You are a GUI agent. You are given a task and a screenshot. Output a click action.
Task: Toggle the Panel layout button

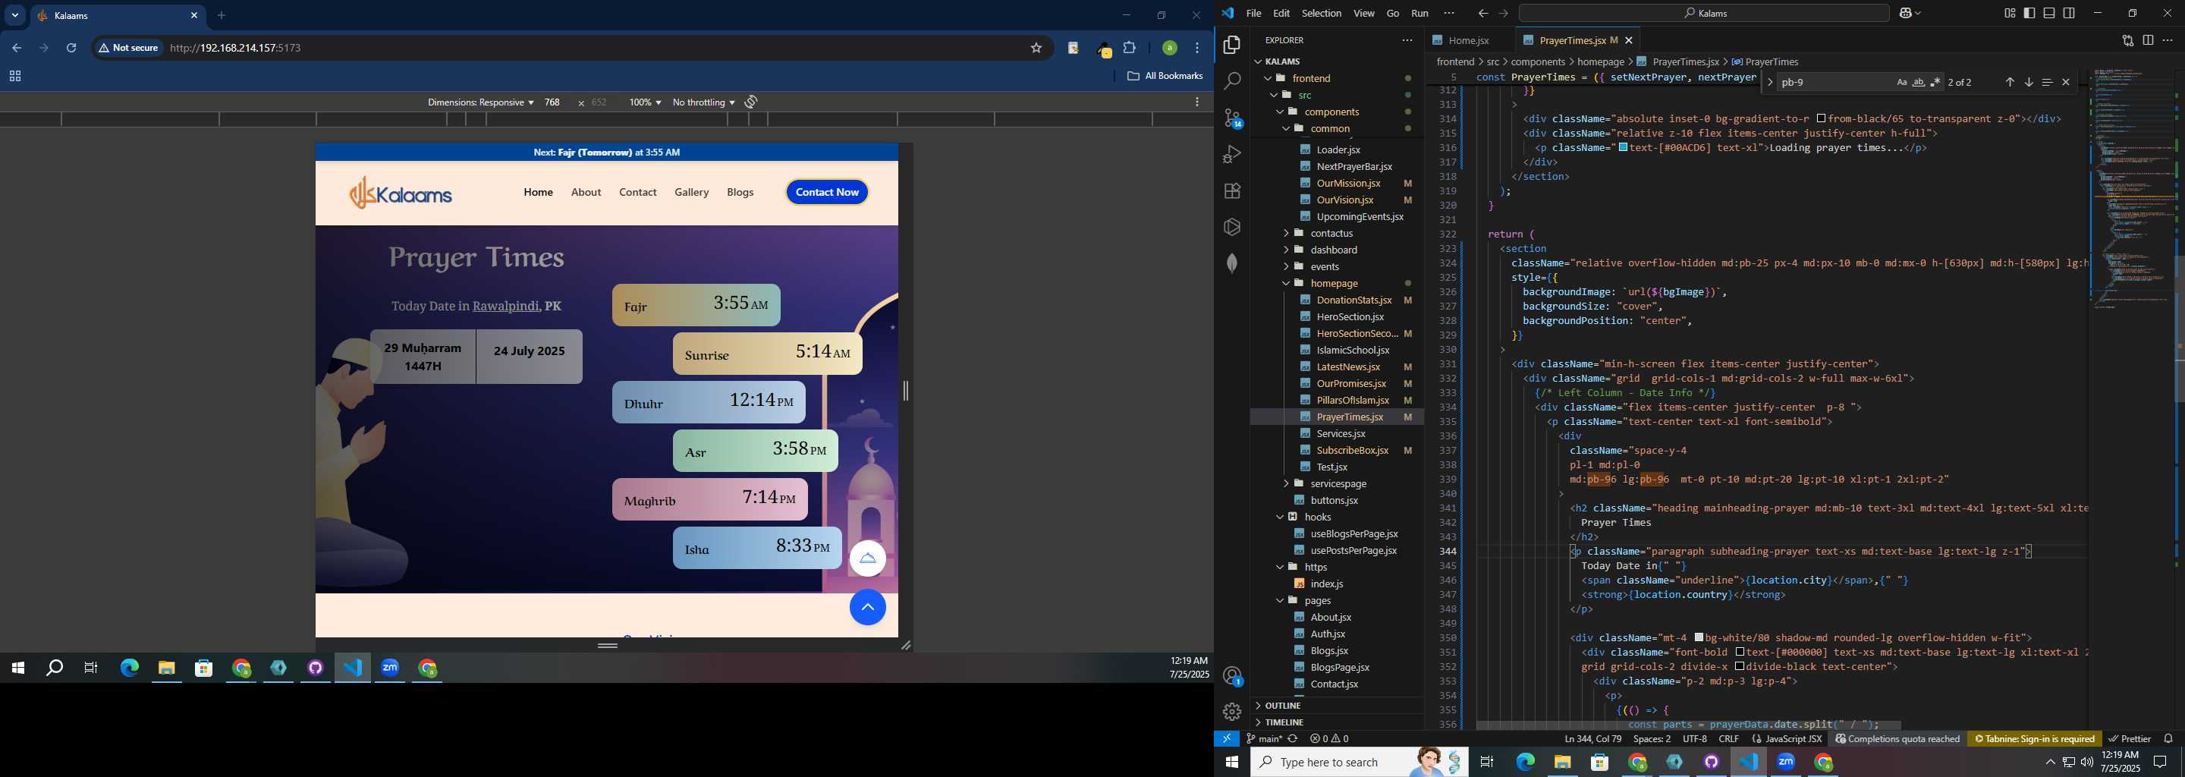point(2049,13)
